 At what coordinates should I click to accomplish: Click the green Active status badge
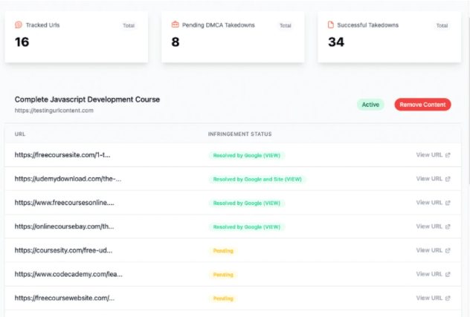point(370,105)
